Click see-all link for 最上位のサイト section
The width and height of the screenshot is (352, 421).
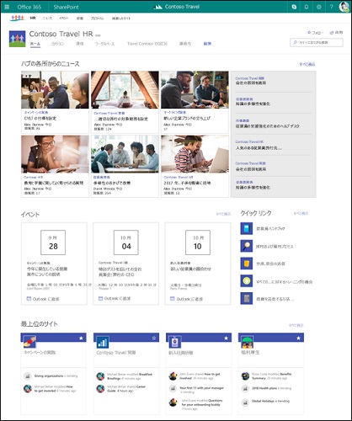click(296, 325)
